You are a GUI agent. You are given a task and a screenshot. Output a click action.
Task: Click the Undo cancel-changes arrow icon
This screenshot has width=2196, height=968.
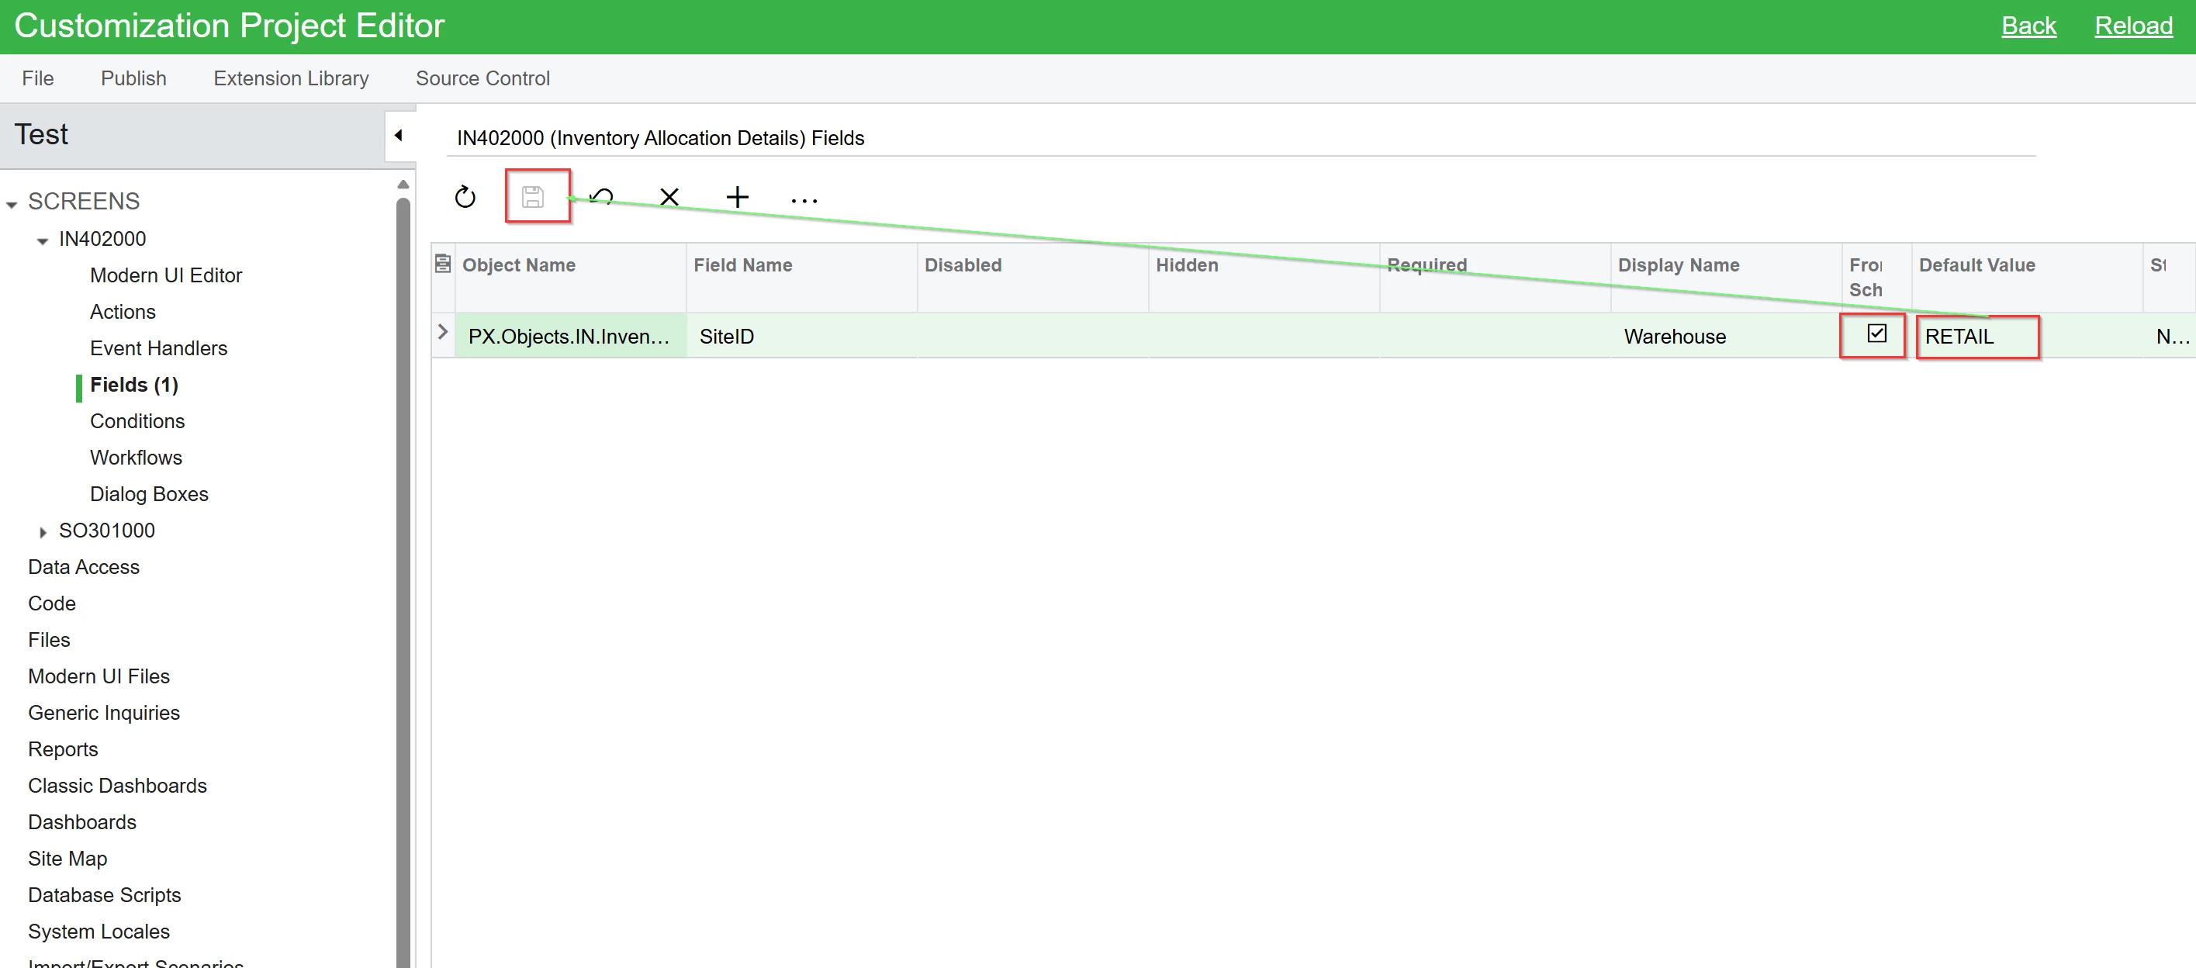click(x=601, y=198)
